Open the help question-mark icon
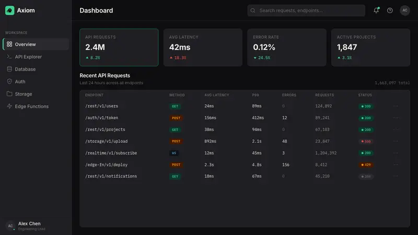This screenshot has height=235, width=418. [x=390, y=10]
